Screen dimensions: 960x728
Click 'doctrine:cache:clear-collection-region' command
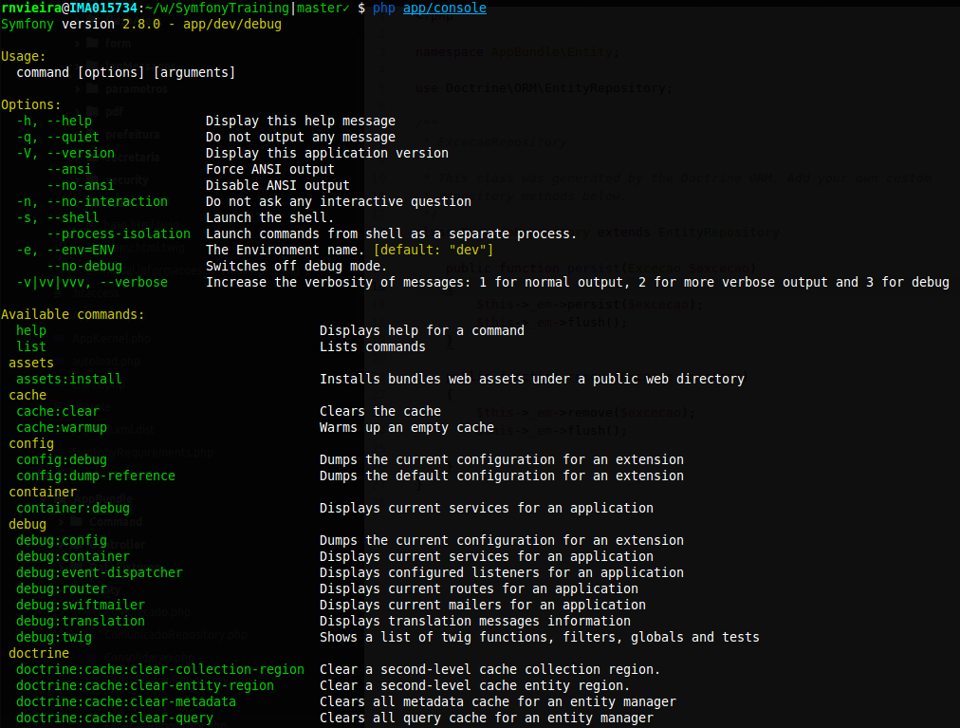159,669
